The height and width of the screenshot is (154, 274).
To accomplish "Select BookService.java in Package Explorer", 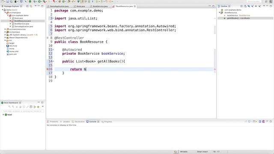I will [x=22, y=24].
